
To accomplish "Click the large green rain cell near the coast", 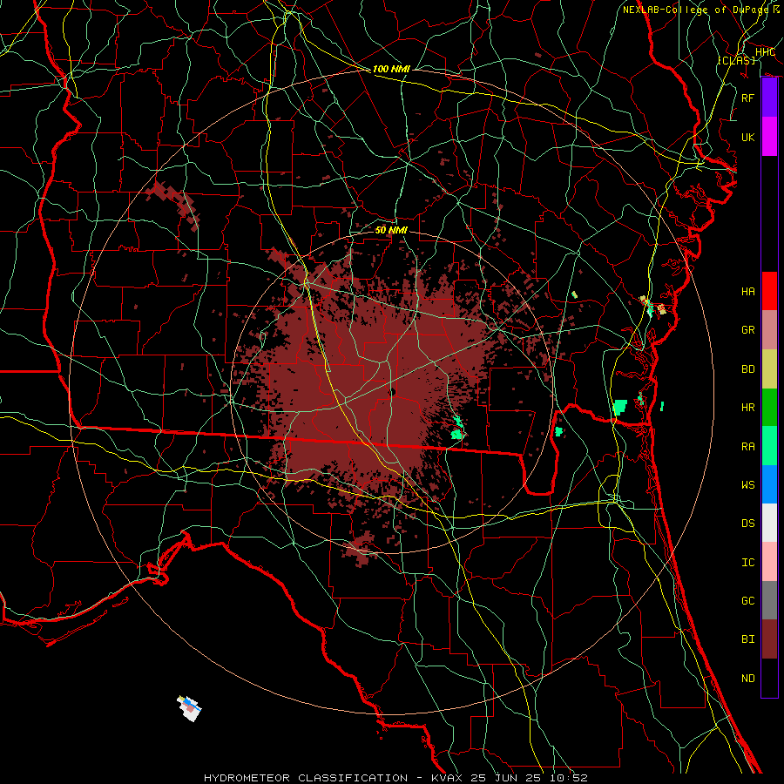I will (x=620, y=407).
